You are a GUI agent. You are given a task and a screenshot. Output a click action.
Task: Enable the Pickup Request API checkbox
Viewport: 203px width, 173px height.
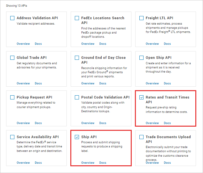(12, 98)
